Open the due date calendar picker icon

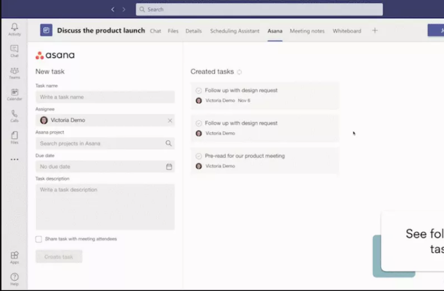tap(169, 166)
